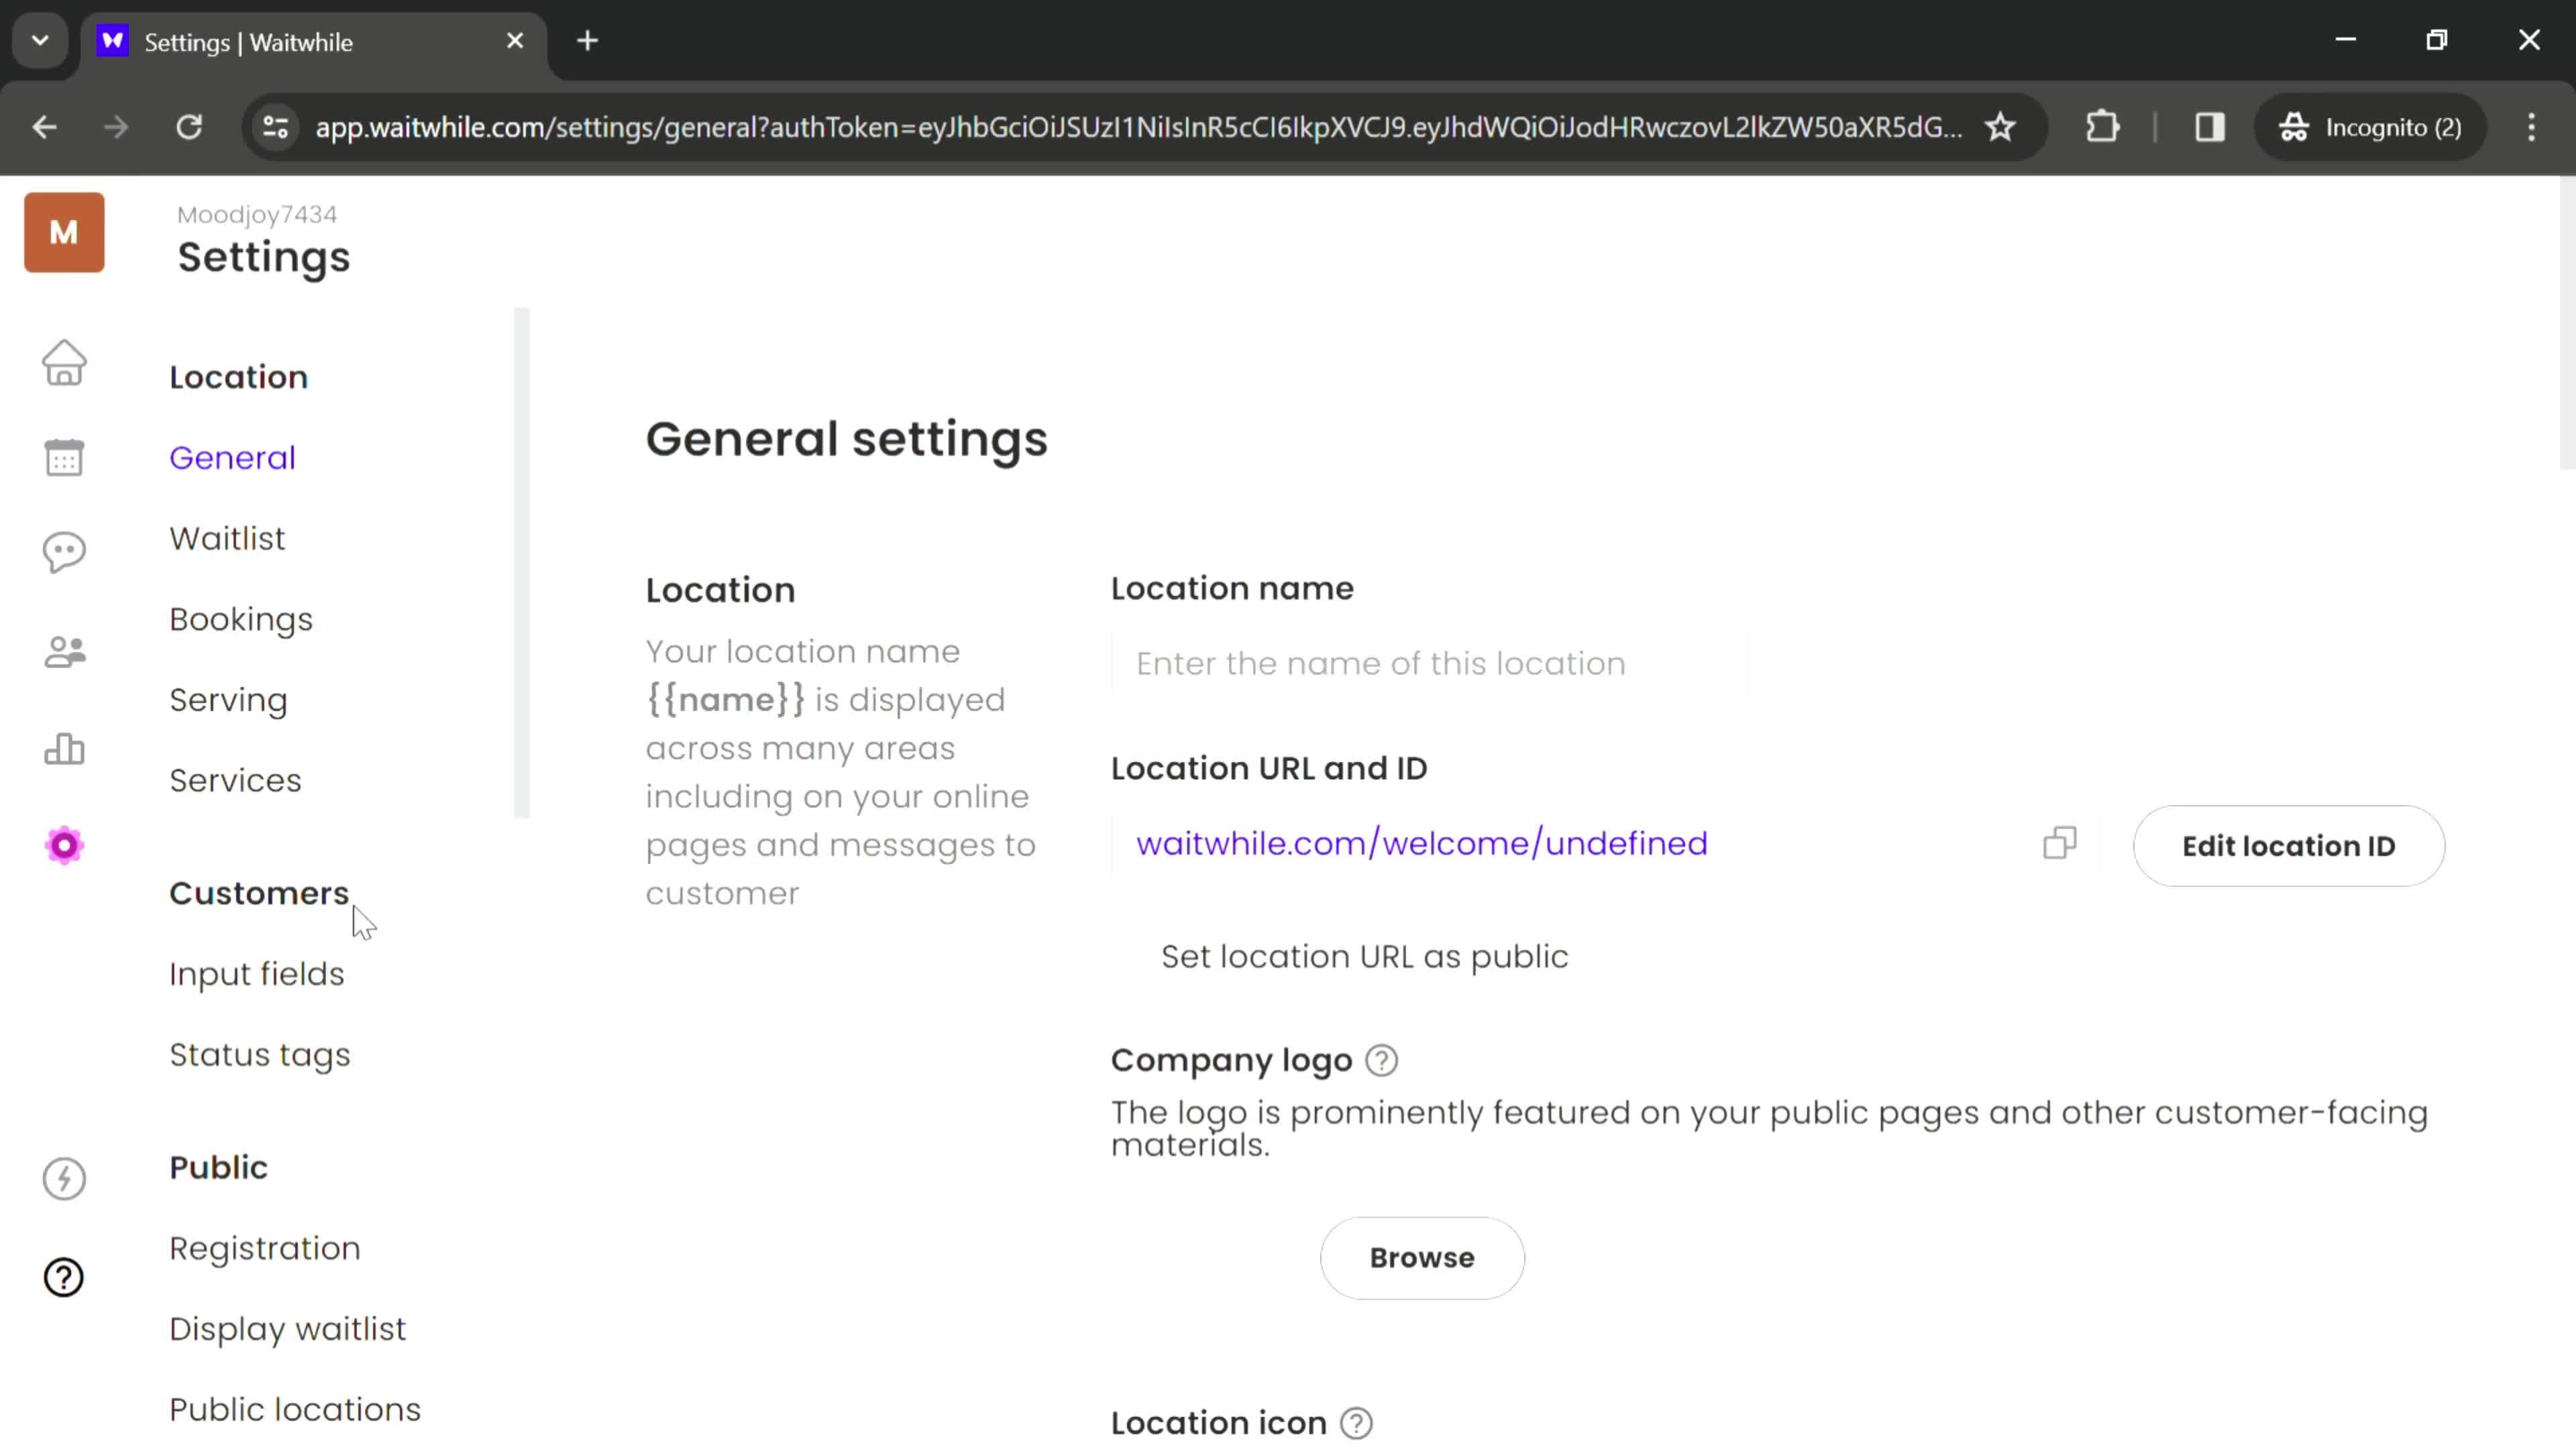Select the Calendar/Bookings icon
Screen dimensions: 2576x1449
point(64,456)
